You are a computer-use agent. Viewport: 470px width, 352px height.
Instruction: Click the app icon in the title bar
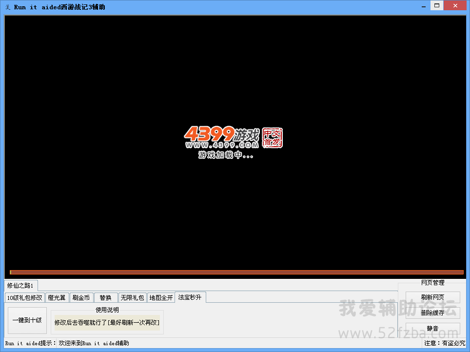click(8, 7)
